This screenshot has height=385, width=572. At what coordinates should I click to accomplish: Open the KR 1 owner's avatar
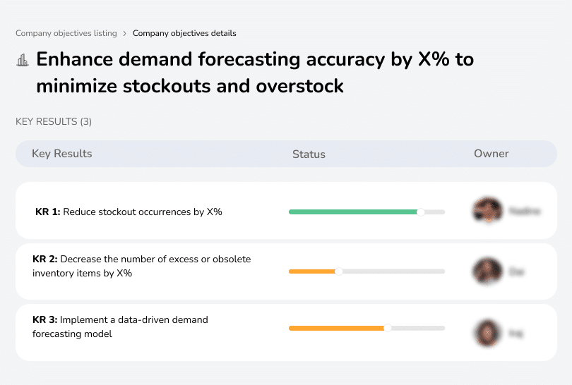(487, 211)
